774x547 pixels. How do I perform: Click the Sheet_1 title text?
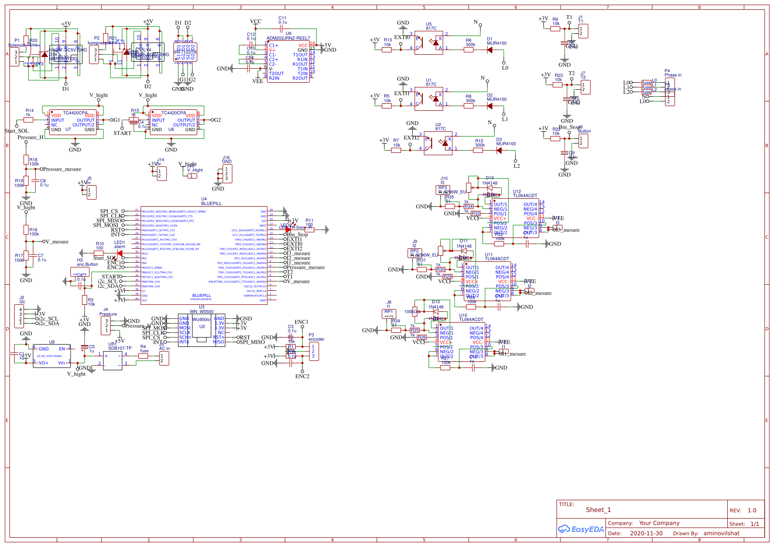point(598,510)
